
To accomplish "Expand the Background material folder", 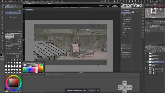I will (124, 19).
